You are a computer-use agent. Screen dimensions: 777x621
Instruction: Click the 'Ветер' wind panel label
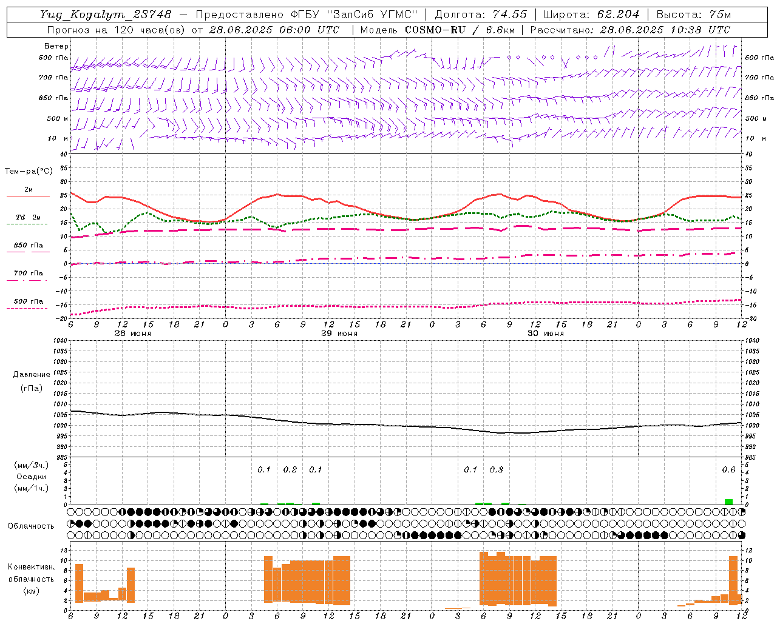pos(56,46)
